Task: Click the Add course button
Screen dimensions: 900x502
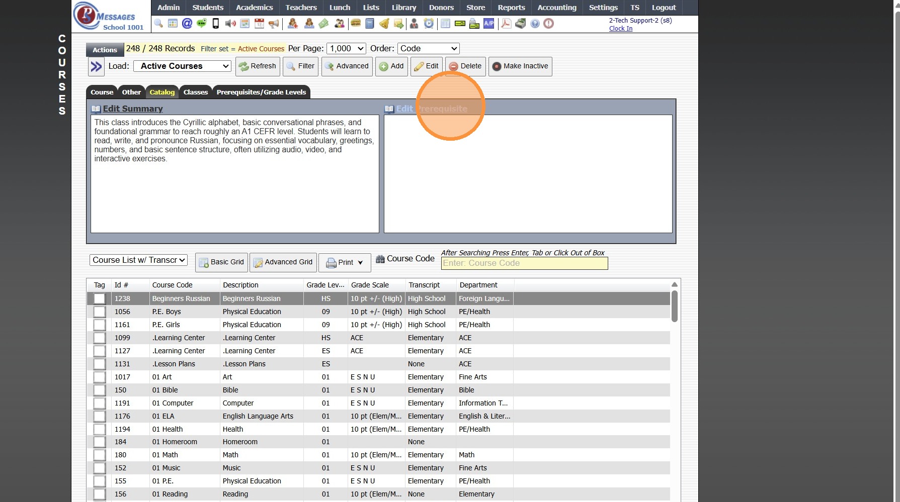Action: pyautogui.click(x=391, y=66)
